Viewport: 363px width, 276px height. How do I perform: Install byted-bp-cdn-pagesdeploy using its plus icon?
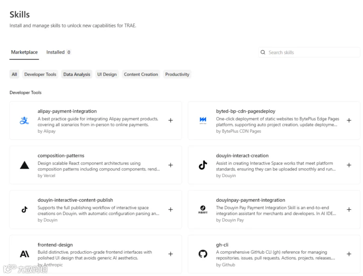pos(349,120)
